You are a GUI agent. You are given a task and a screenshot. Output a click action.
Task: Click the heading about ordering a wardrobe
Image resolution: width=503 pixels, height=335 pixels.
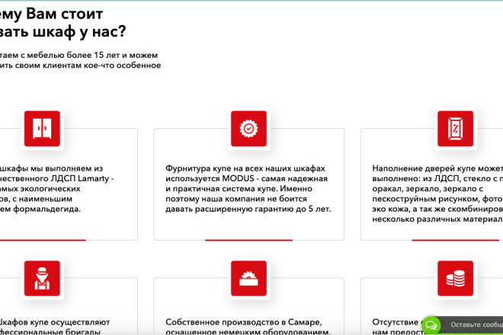point(62,23)
